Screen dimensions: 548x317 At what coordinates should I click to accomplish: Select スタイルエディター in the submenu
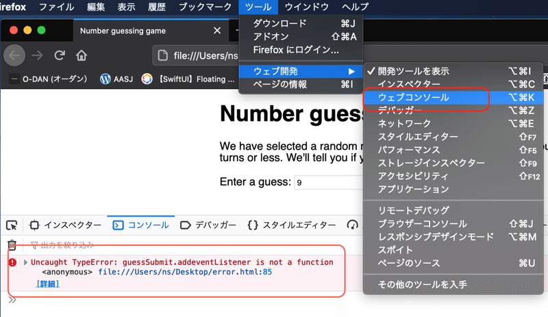tap(453, 137)
